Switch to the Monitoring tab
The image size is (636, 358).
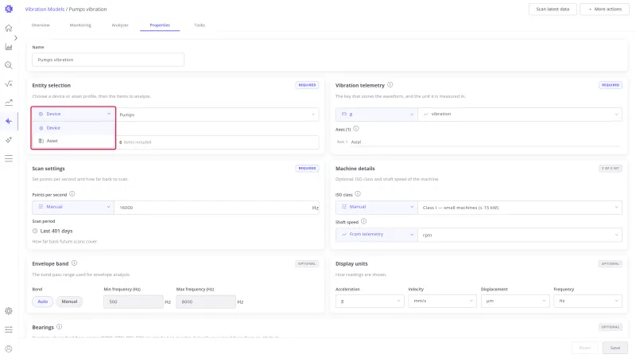click(x=80, y=25)
